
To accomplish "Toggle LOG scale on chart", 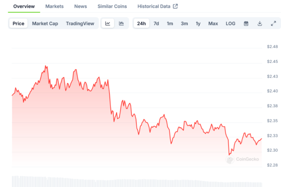I will click(230, 23).
